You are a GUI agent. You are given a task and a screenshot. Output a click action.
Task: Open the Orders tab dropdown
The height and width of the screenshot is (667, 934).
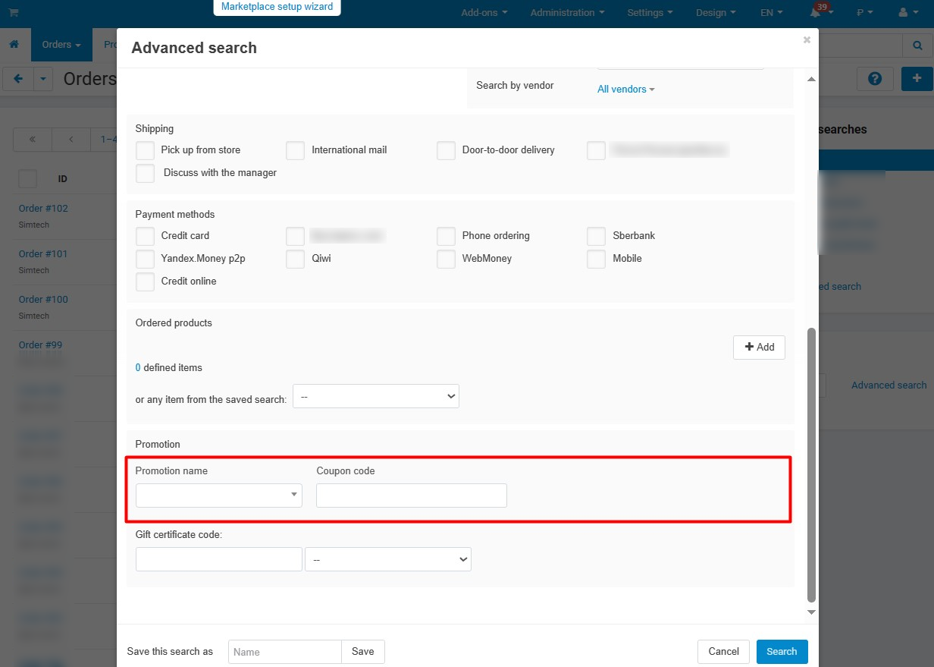[61, 45]
